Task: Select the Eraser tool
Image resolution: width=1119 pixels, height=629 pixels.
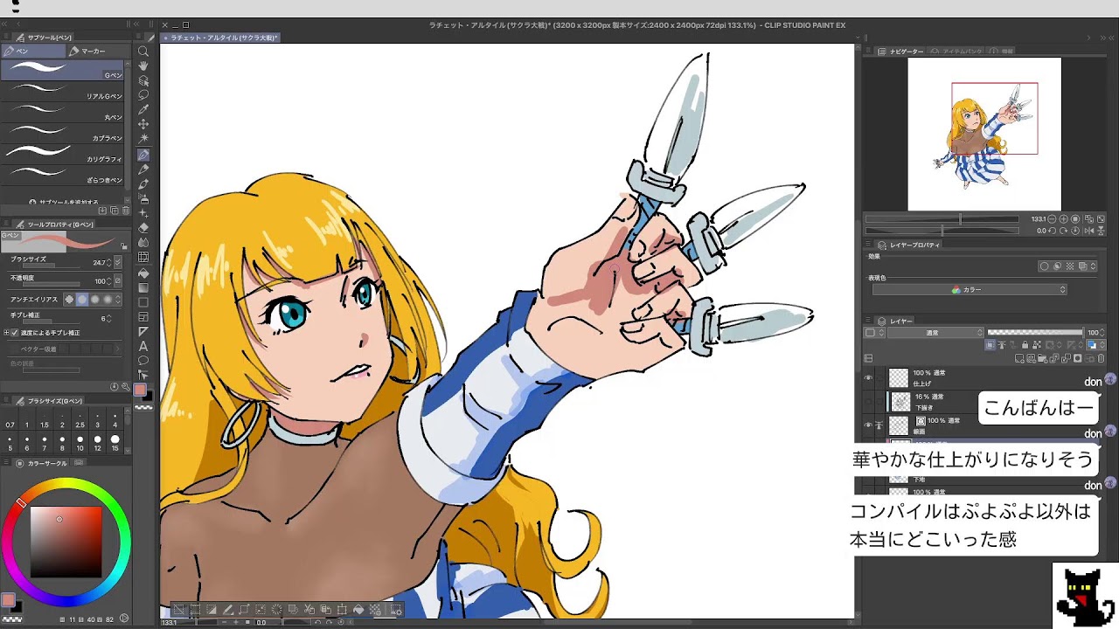Action: click(x=143, y=228)
